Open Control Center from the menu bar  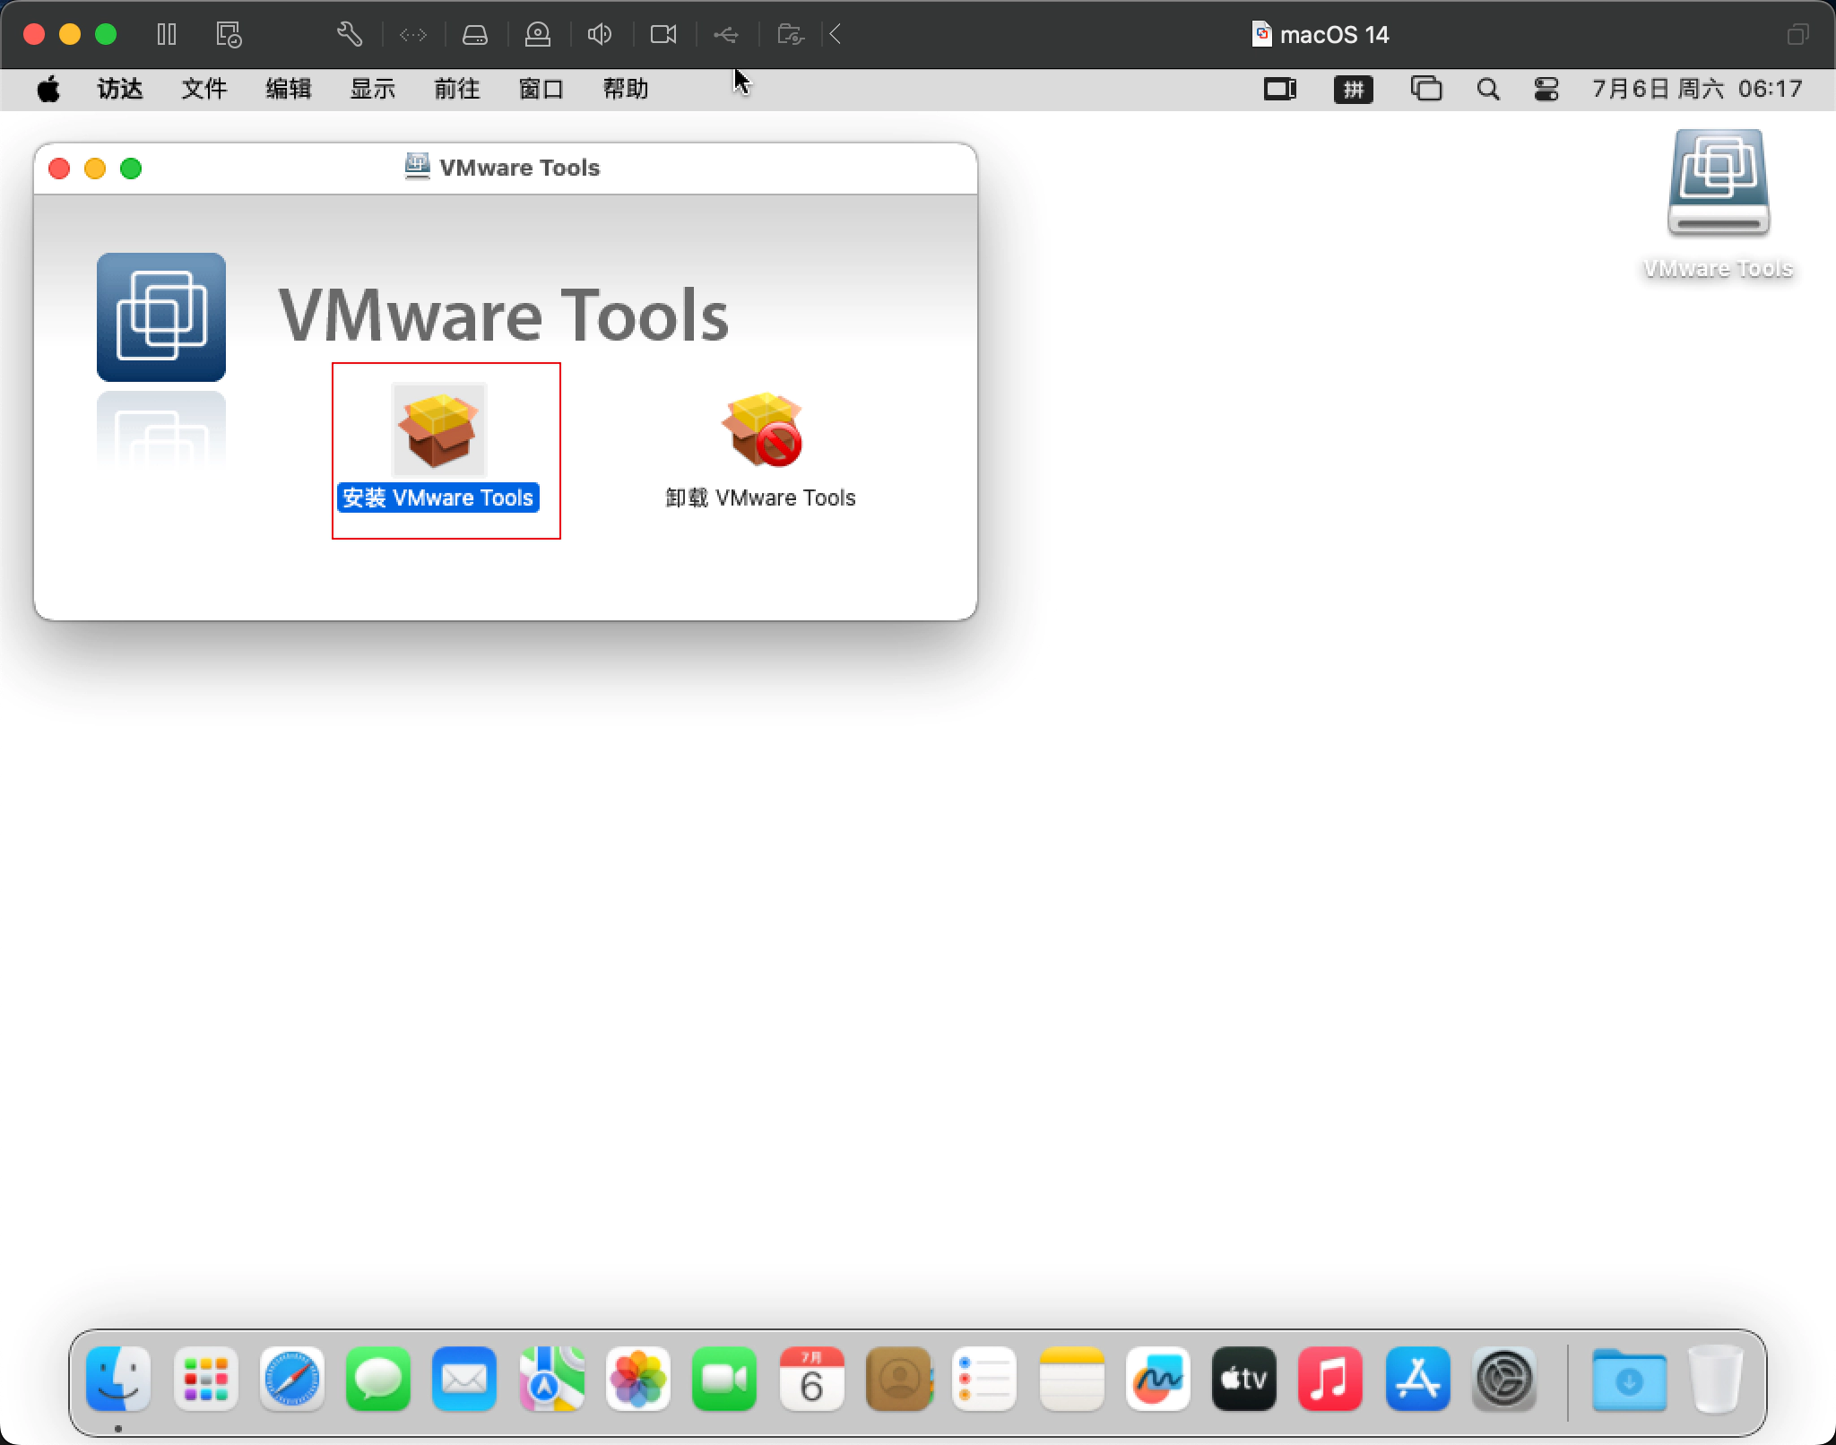click(1546, 89)
